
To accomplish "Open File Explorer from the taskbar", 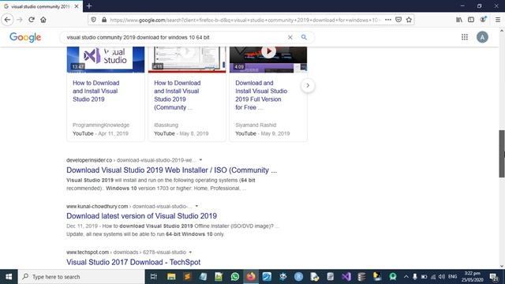I will click(x=171, y=277).
